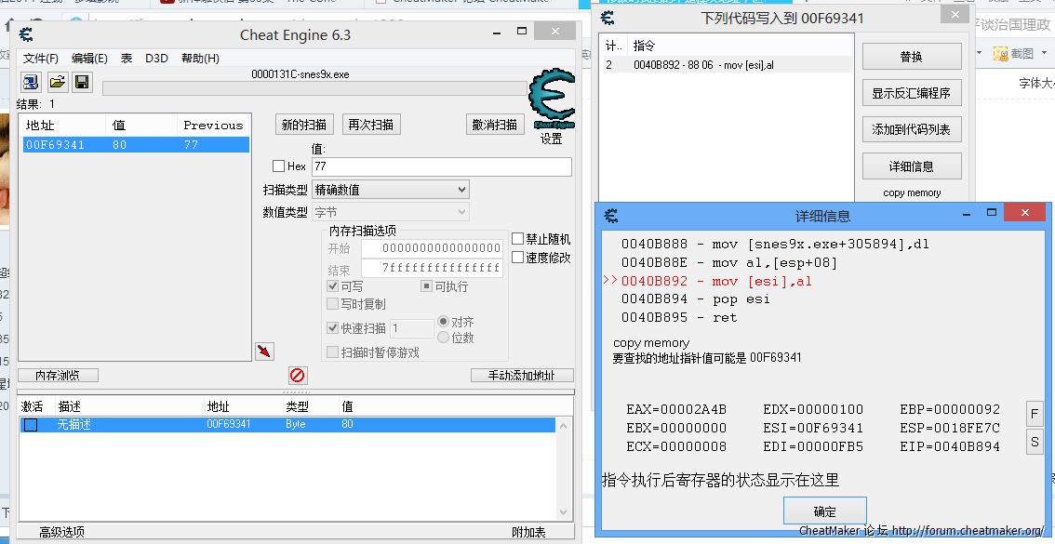Viewport: 1055px width, 544px height.
Task: Open the 扫描类型 dropdown
Action: click(390, 190)
